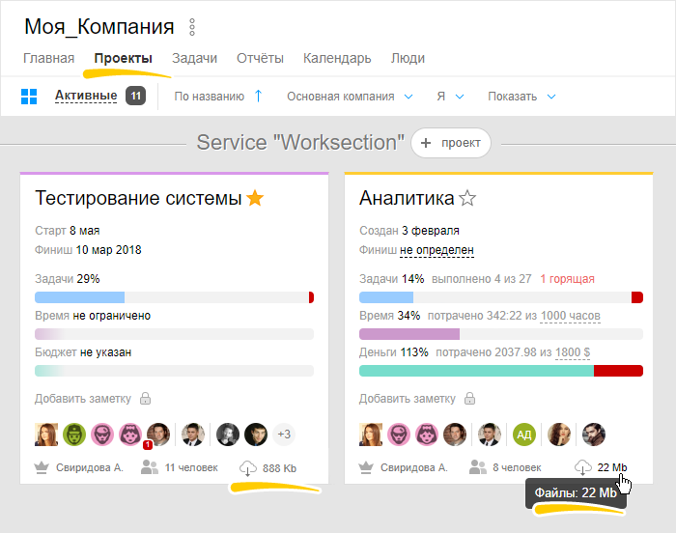
Task: Click the +3 more members badge
Action: pos(284,435)
